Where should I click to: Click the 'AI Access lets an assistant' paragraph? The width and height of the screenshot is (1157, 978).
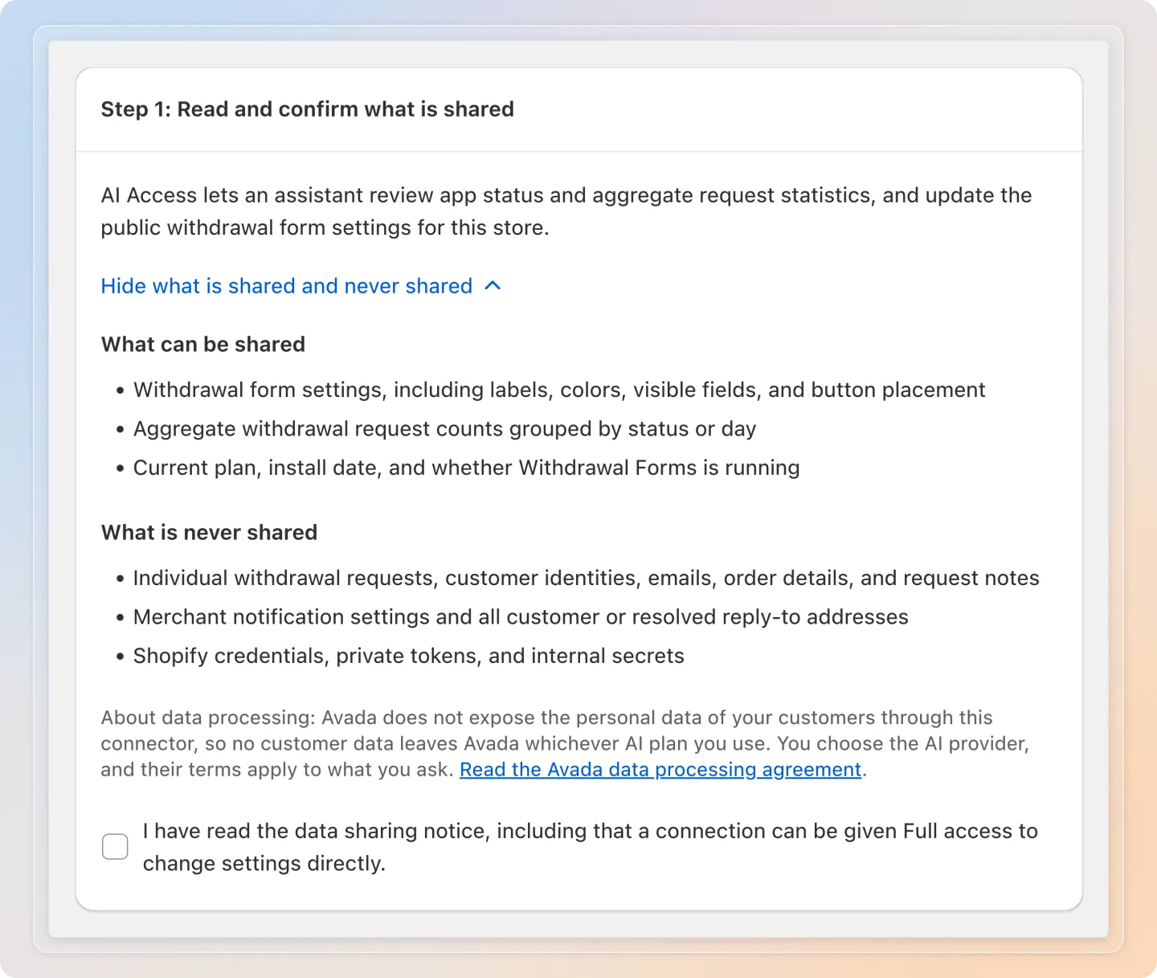coord(566,211)
